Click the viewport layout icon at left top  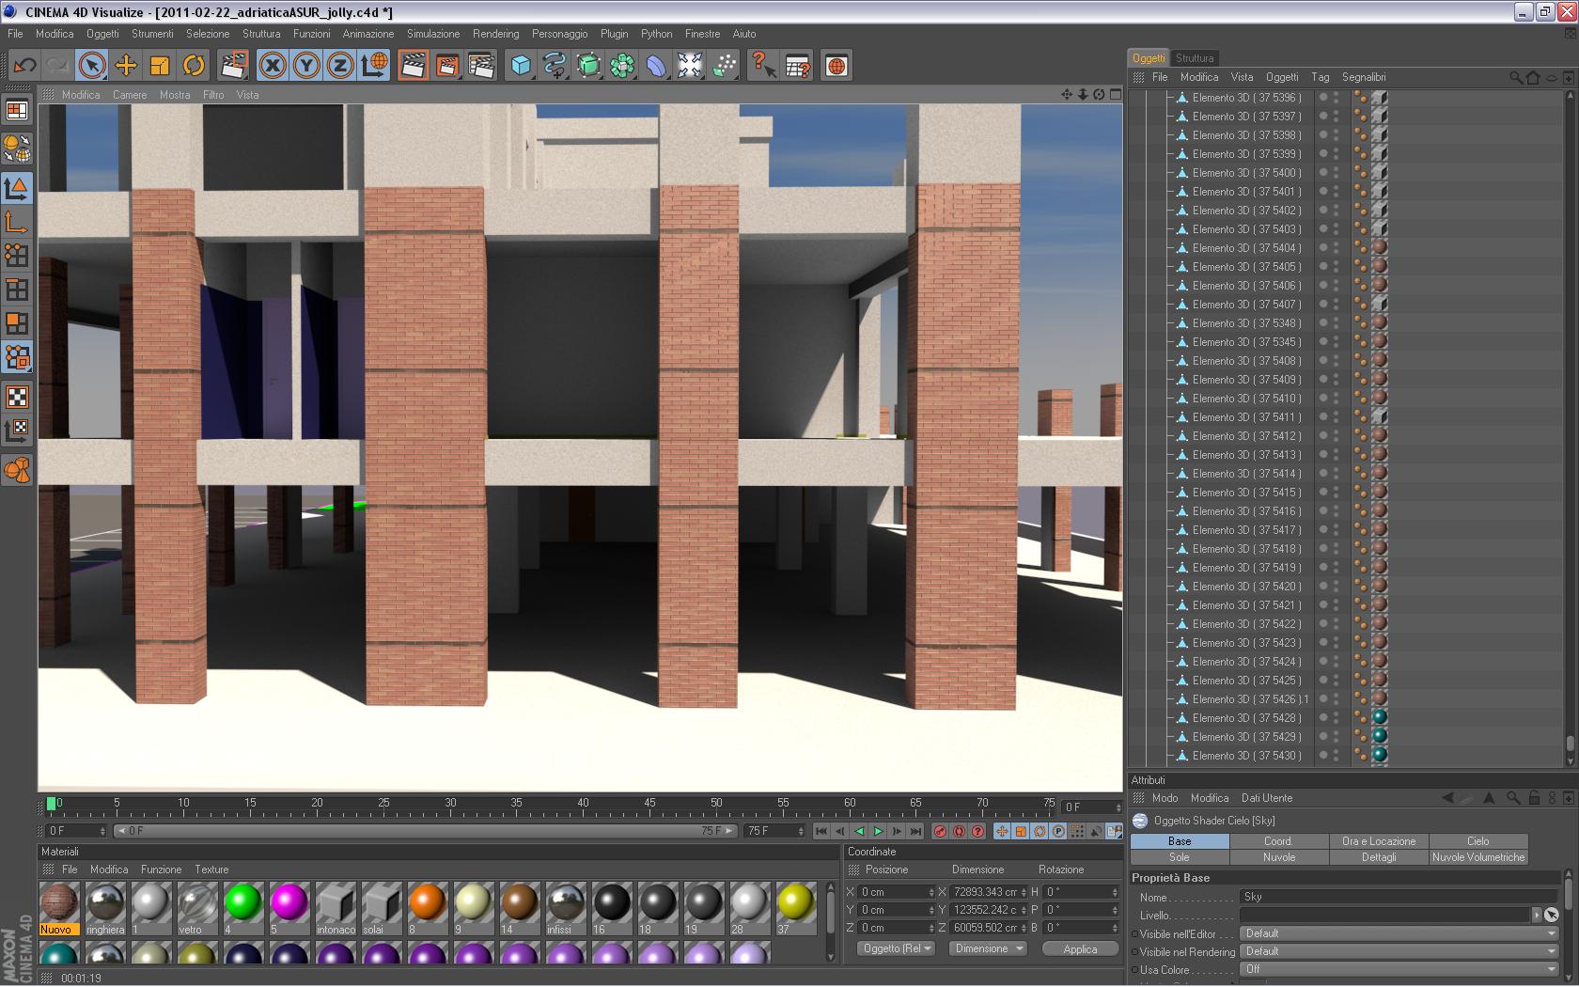[x=17, y=111]
